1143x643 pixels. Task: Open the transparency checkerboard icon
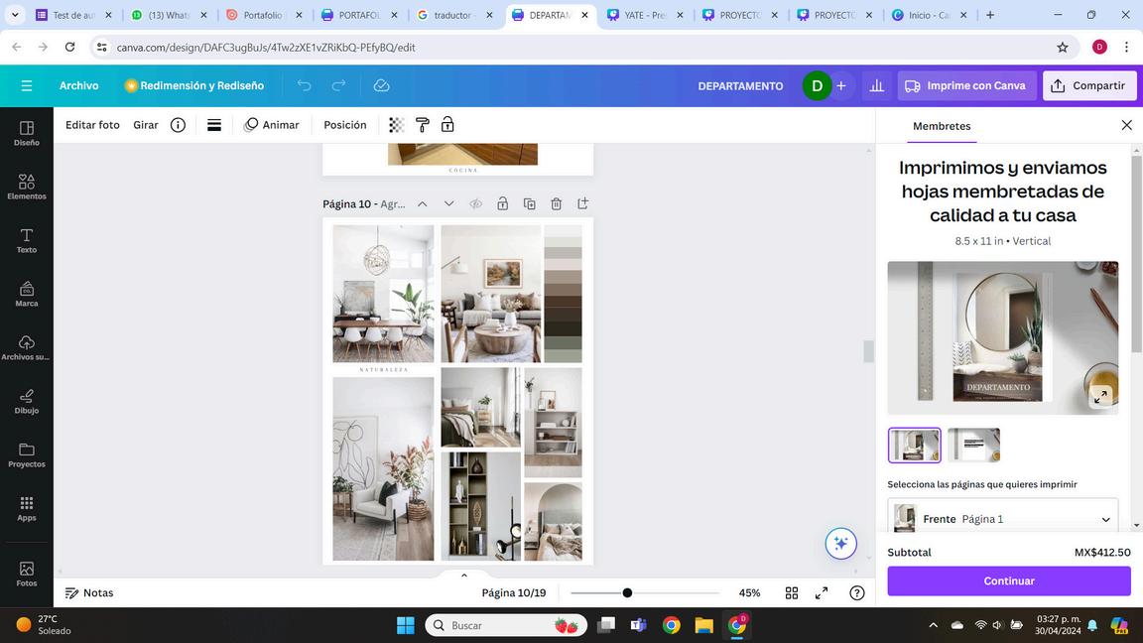tap(396, 125)
